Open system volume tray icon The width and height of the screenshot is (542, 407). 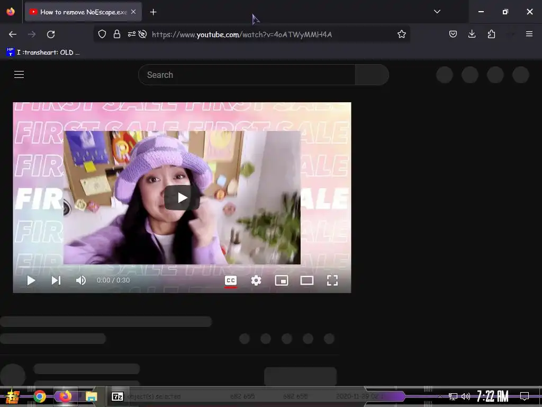466,396
